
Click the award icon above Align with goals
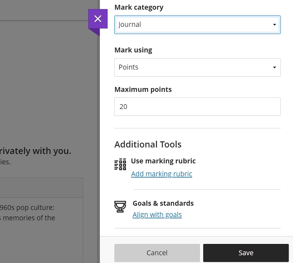(120, 207)
